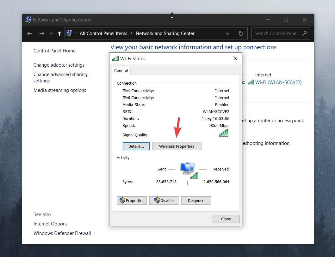The height and width of the screenshot is (257, 335).
Task: Click the back navigation arrow
Action: 29,33
